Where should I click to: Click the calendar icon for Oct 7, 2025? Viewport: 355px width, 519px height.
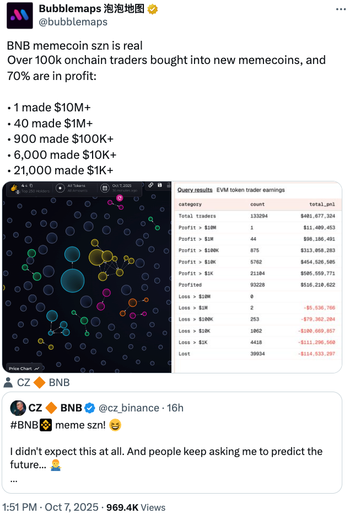pos(105,188)
